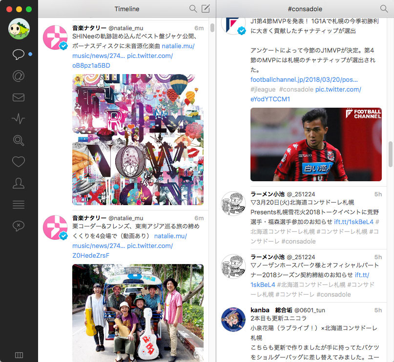This screenshot has width=394, height=362.
Task: Click the Timeline column scrollbar
Action: pyautogui.click(x=212, y=28)
